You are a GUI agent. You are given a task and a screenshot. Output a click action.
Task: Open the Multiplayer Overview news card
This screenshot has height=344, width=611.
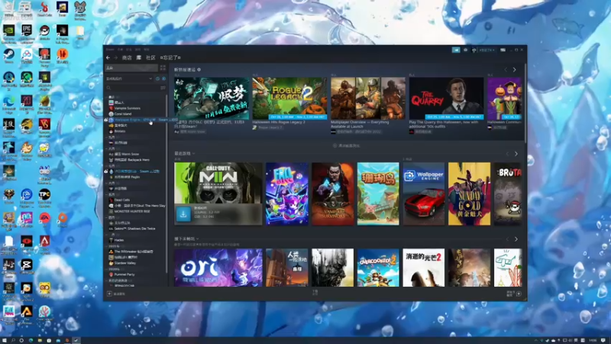[368, 99]
